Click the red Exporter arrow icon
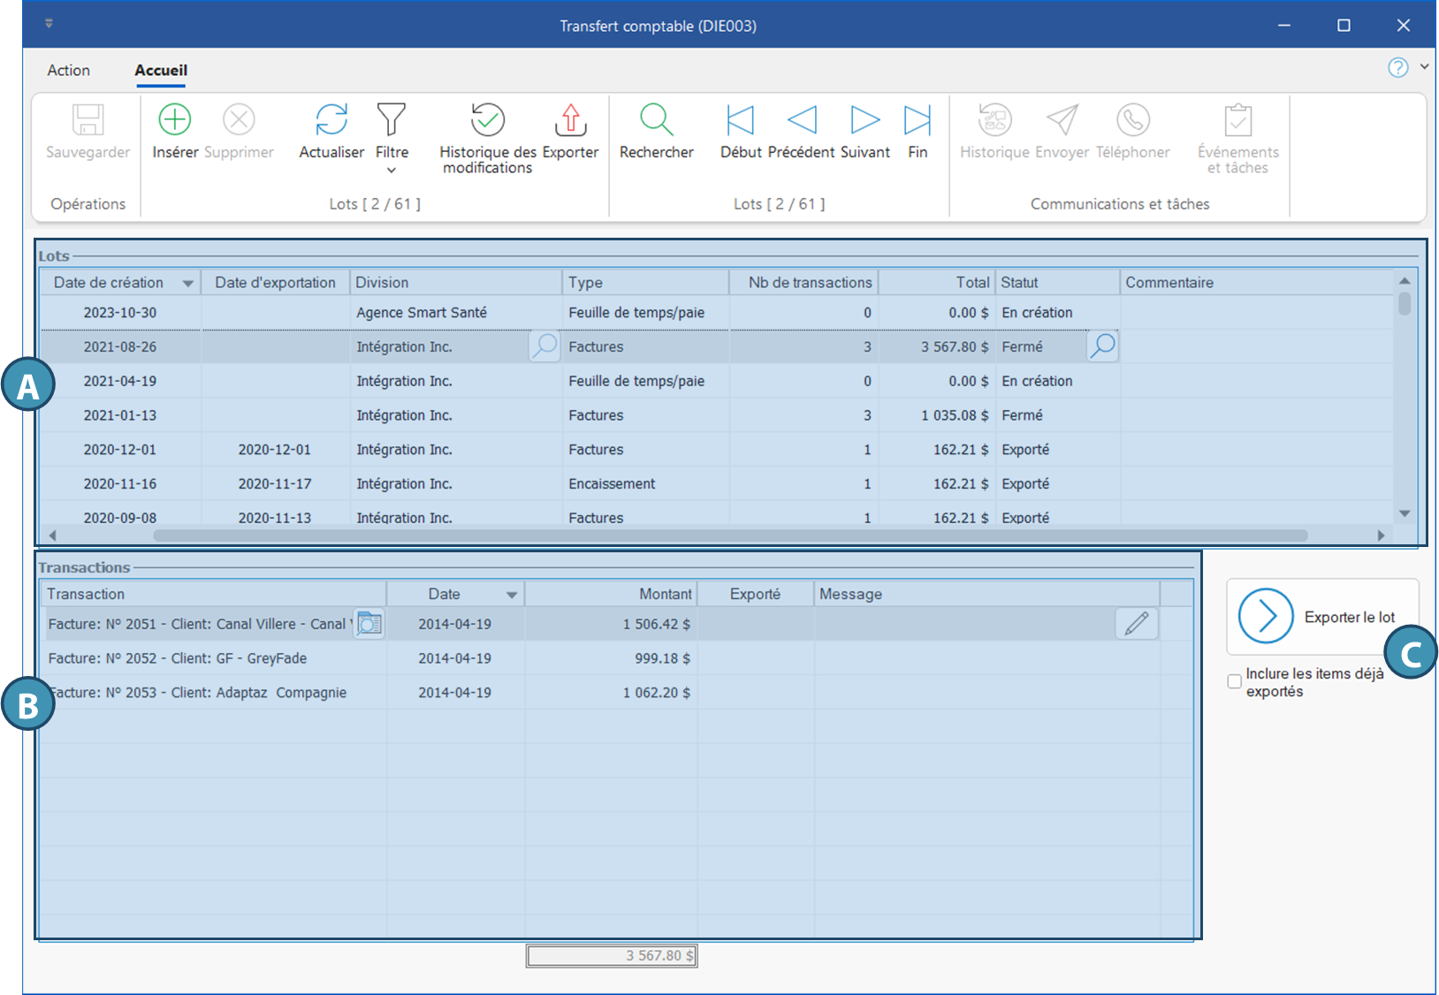 (x=570, y=119)
